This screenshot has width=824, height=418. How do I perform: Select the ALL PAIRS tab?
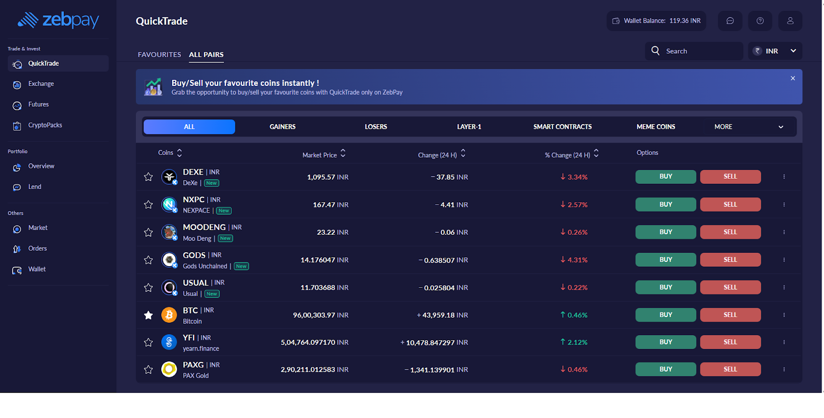pyautogui.click(x=206, y=55)
